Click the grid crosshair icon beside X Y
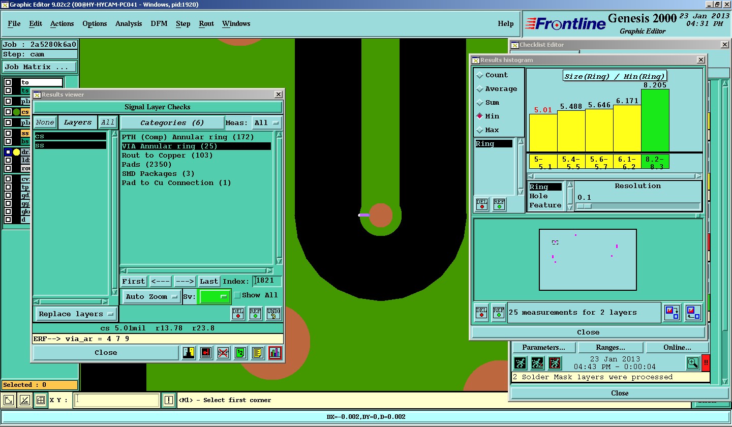Image resolution: width=732 pixels, height=427 pixels. click(41, 401)
